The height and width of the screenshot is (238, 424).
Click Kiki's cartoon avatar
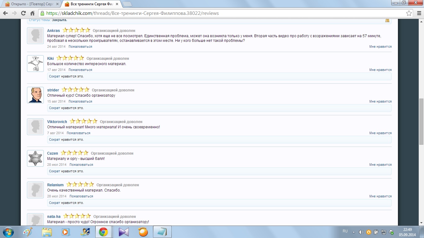pyautogui.click(x=35, y=64)
